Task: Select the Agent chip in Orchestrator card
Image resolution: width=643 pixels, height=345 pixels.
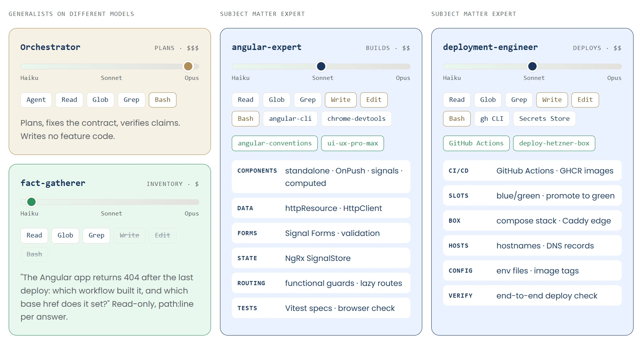Action: click(x=36, y=100)
